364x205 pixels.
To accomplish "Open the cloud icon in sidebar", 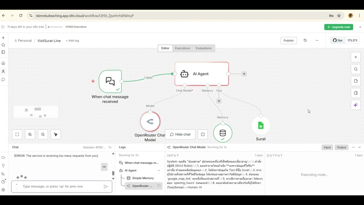I will pyautogui.click(x=3, y=157).
